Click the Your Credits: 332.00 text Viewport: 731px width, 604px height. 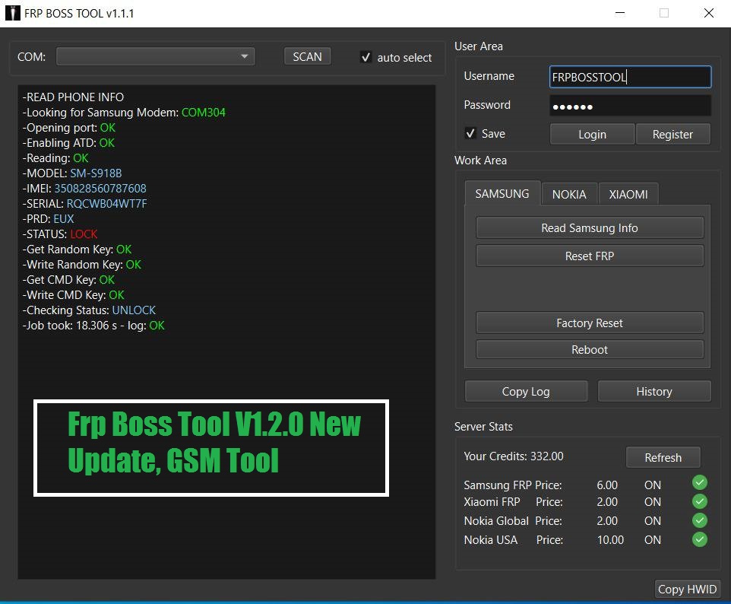click(x=513, y=456)
